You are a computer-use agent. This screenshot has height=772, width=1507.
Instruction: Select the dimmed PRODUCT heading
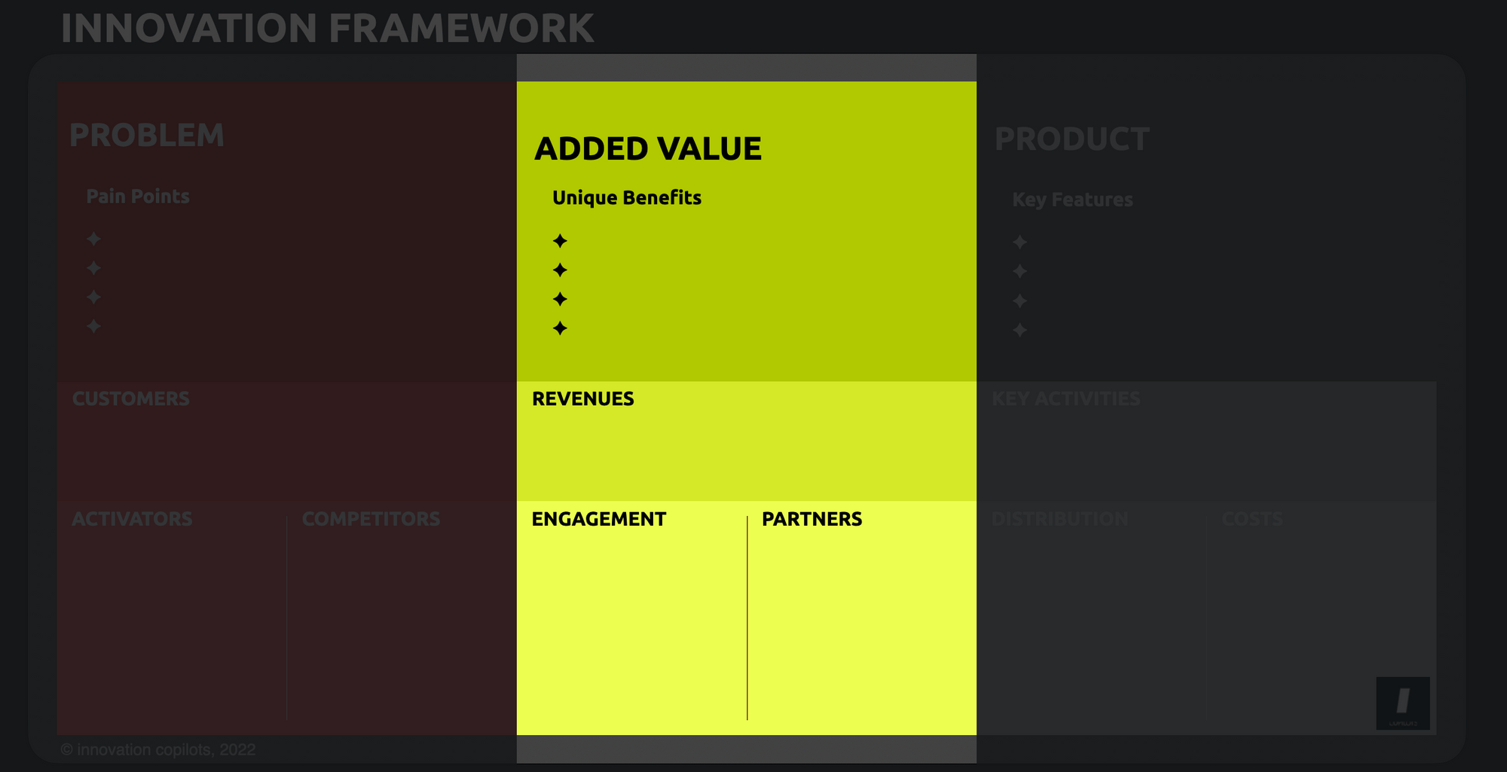[x=1072, y=139]
